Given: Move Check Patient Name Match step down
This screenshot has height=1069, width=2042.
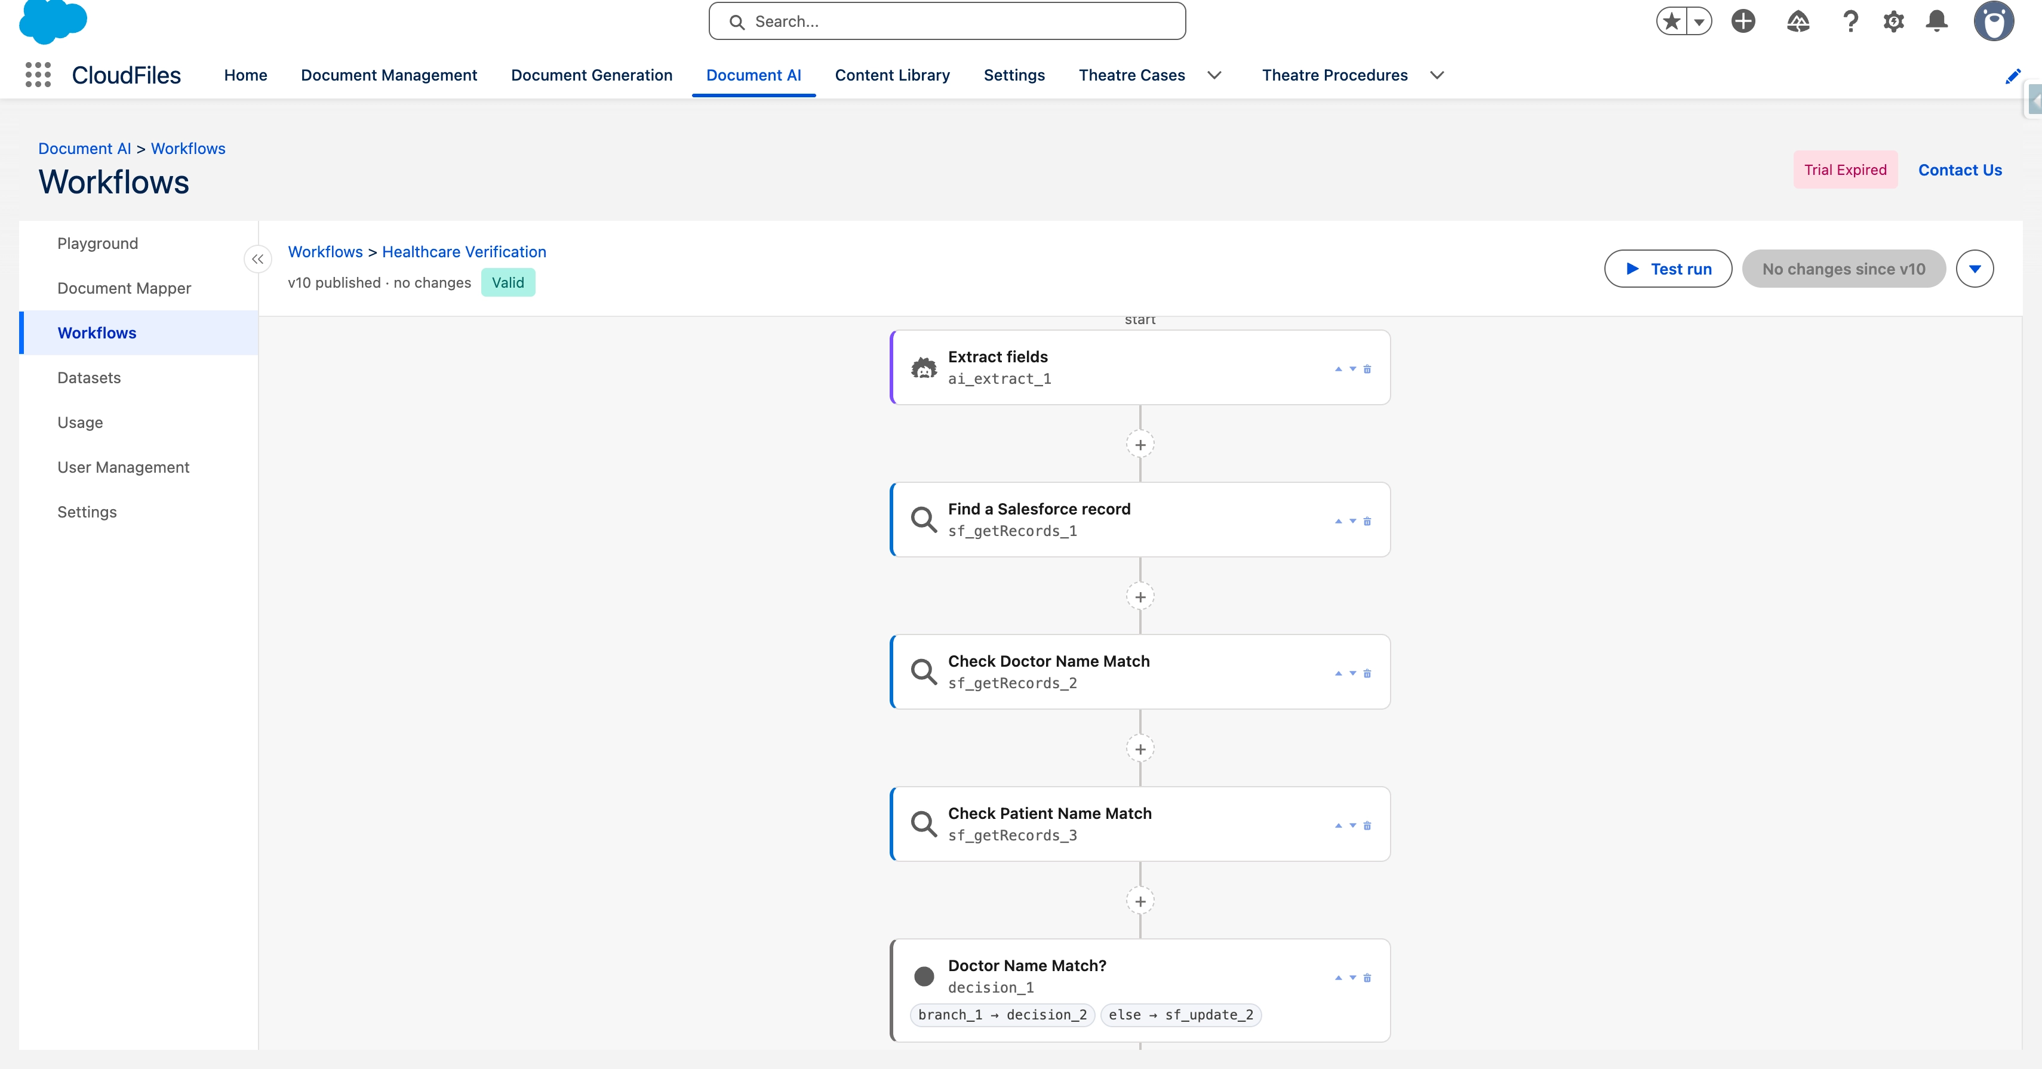Looking at the screenshot, I should [x=1352, y=825].
